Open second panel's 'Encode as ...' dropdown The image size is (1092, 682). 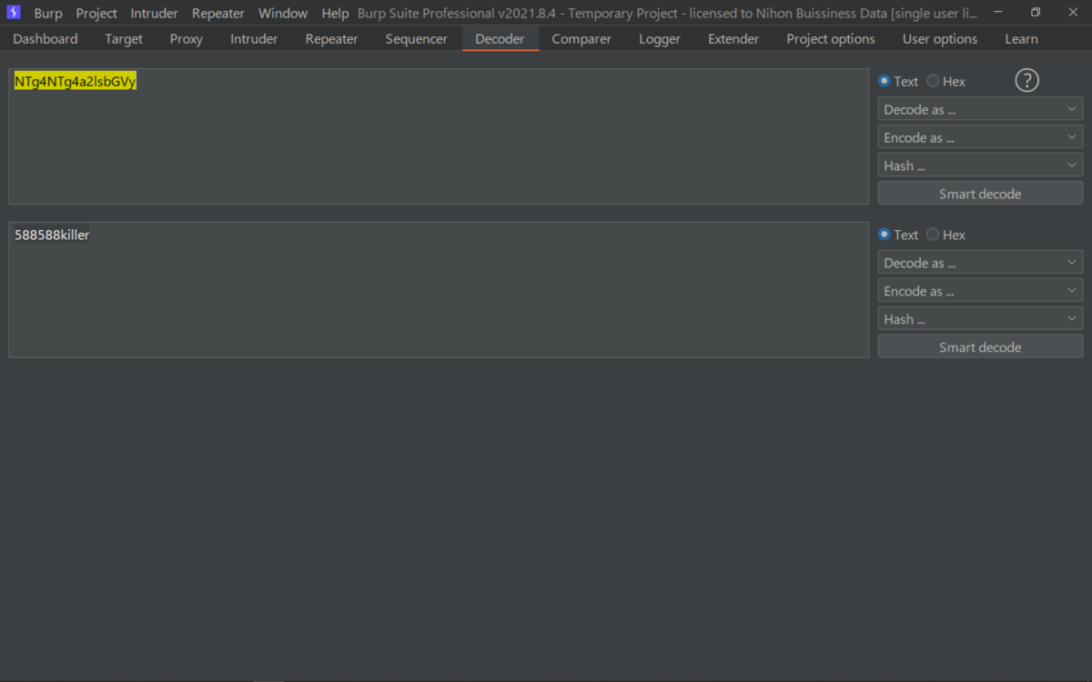[x=980, y=291]
